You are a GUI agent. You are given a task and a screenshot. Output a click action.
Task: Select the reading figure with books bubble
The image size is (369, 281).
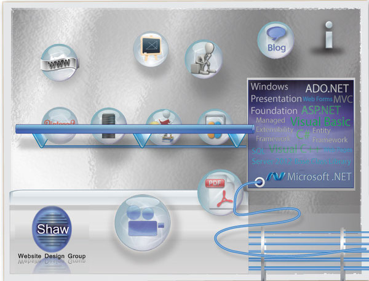tap(164, 126)
